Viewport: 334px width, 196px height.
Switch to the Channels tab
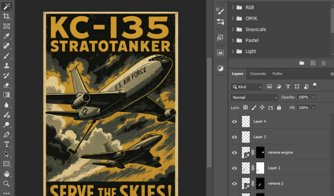[258, 74]
